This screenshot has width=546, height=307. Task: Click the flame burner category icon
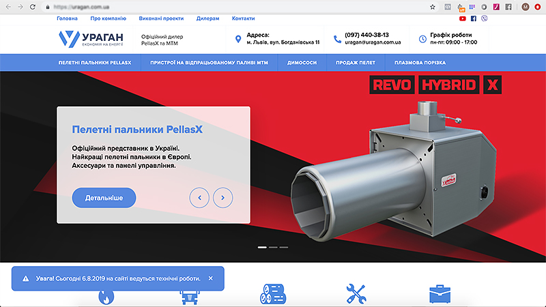tap(106, 297)
